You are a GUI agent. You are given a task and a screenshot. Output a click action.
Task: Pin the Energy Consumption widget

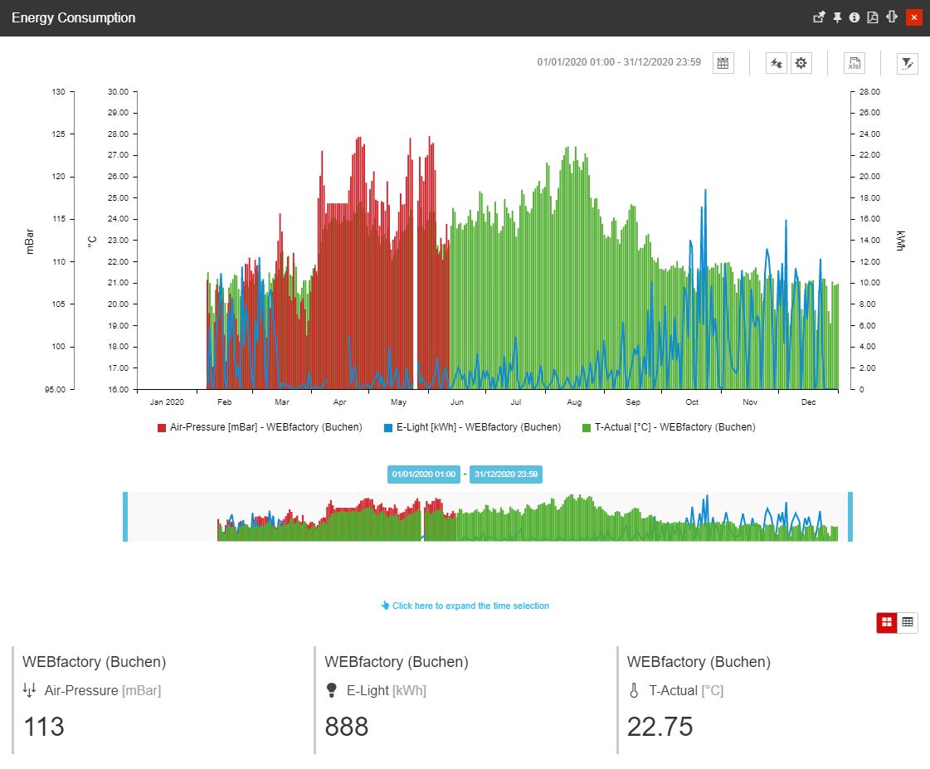pyautogui.click(x=837, y=17)
